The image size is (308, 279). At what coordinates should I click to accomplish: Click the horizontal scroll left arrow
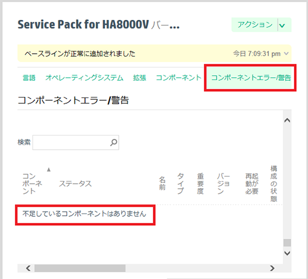pos(29,268)
